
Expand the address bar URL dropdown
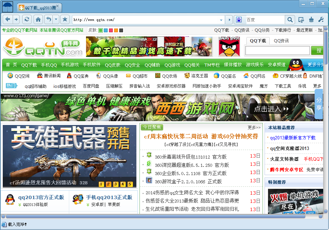pos(221,20)
